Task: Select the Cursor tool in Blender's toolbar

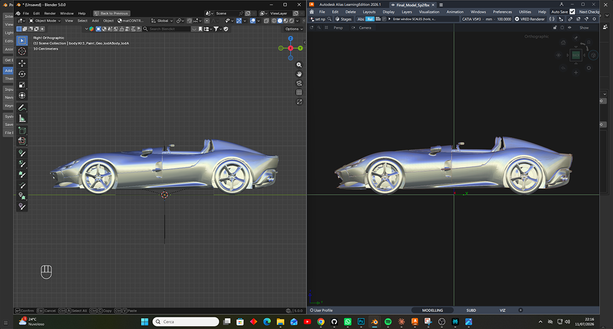Action: 22,51
